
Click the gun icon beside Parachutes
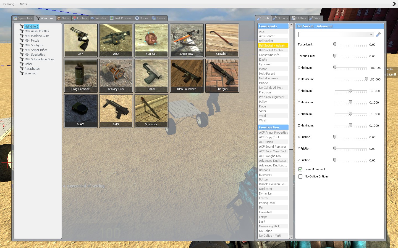pos(22,69)
